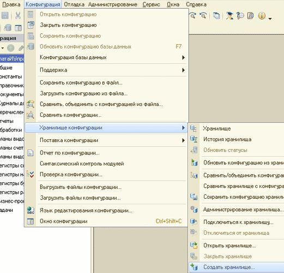
Task: Open the dropdown arrow beside info icon
Action: coord(270,19)
